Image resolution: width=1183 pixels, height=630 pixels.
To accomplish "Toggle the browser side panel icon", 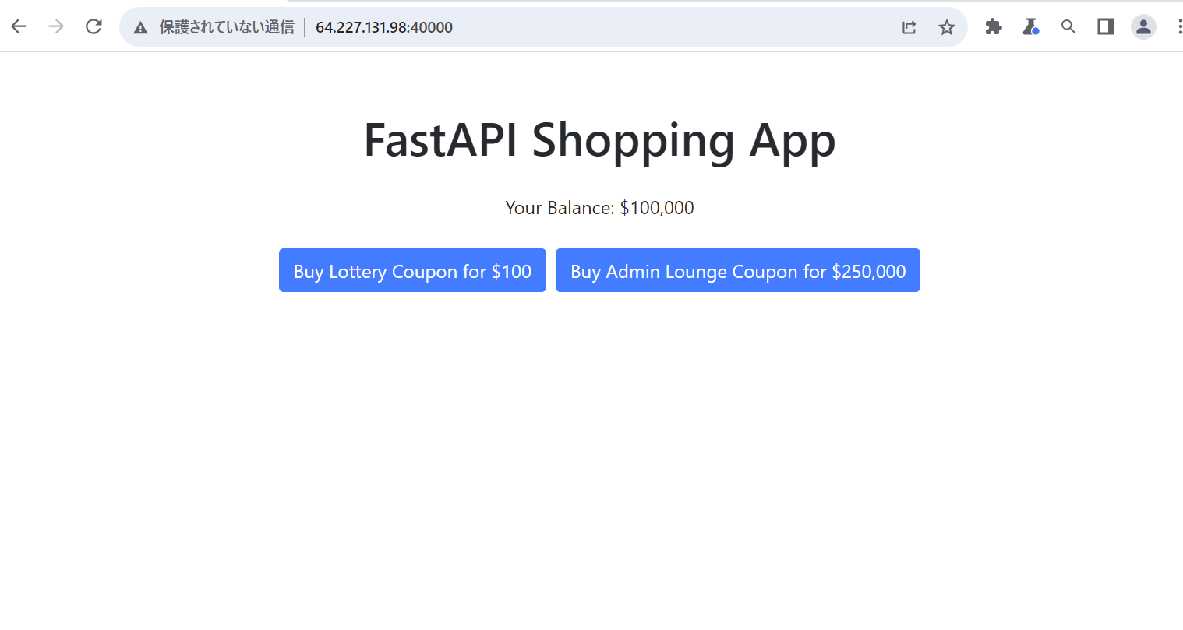I will tap(1105, 26).
